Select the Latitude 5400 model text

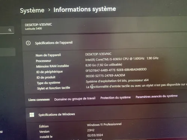pyautogui.click(x=33, y=29)
